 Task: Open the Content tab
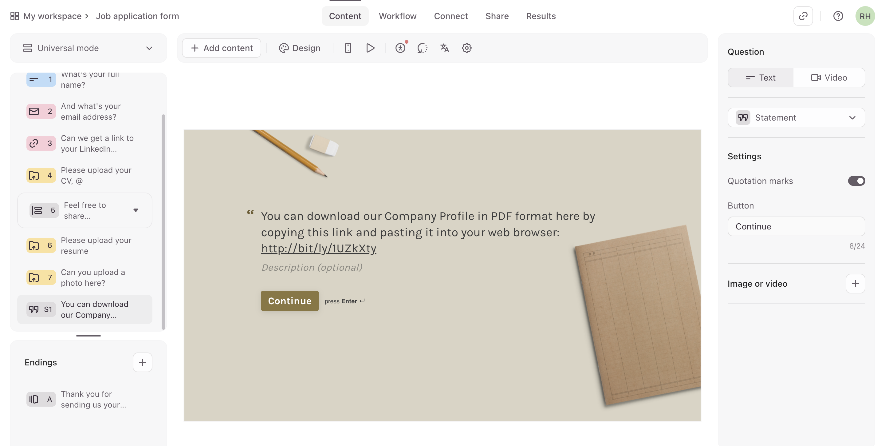[x=345, y=16]
